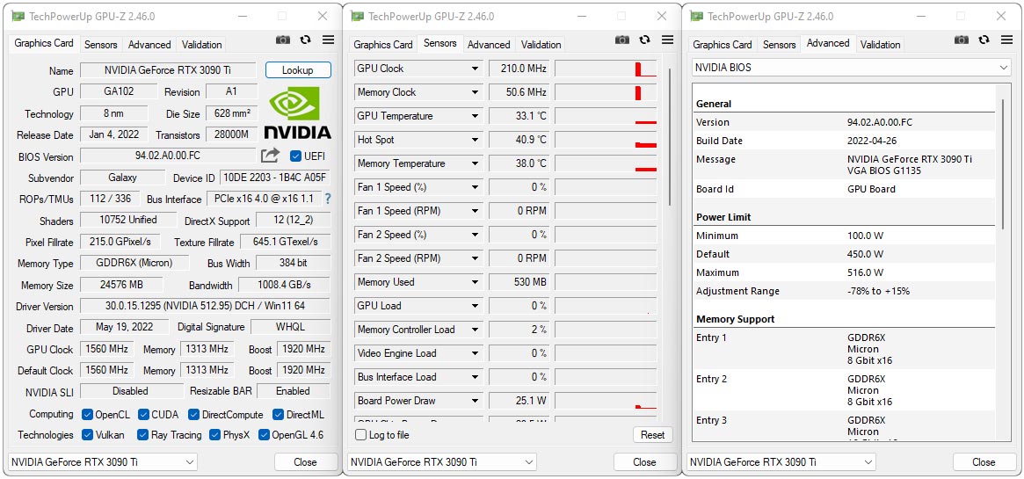The height and width of the screenshot is (479, 1024).
Task: Click the NVIDIA logo image
Action: point(297,113)
